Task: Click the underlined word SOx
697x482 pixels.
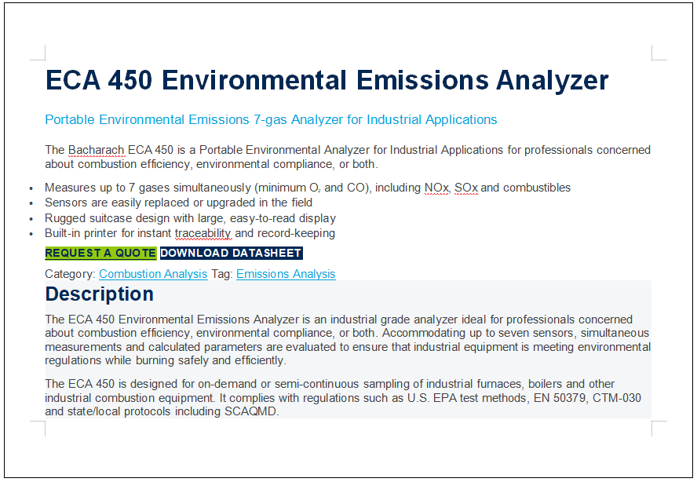Action: pyautogui.click(x=466, y=188)
